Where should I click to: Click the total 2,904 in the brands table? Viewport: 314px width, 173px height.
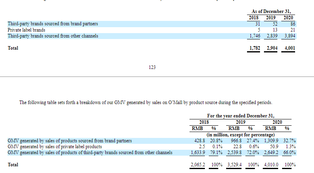[x=272, y=48]
